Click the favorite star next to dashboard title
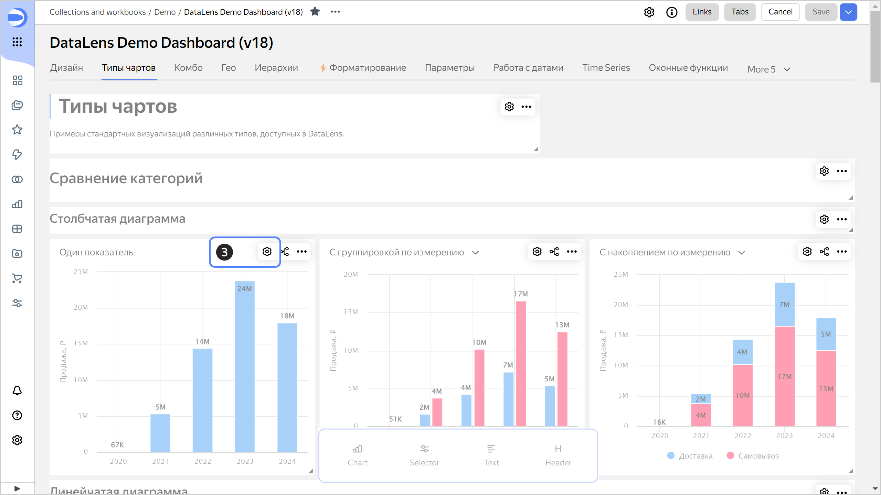 click(x=315, y=12)
